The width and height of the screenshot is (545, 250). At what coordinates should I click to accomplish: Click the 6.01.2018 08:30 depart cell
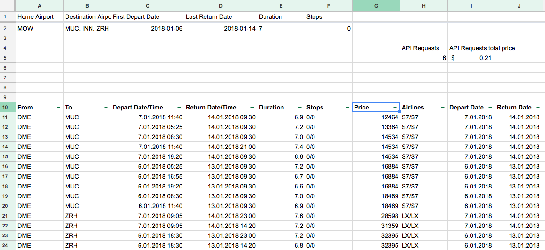point(148,196)
